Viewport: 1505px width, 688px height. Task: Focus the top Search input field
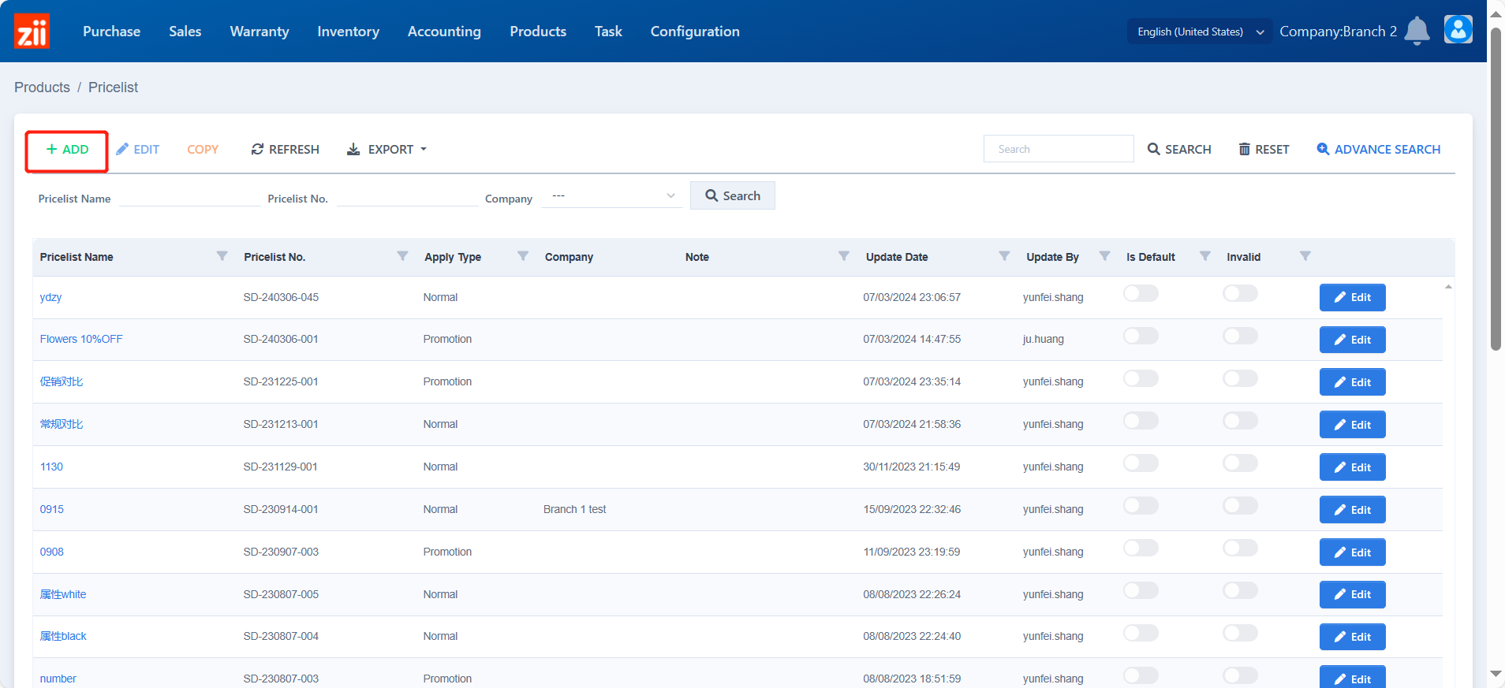(1059, 149)
